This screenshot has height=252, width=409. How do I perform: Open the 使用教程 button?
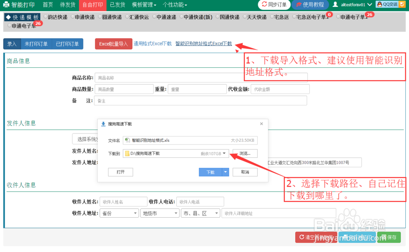[x=310, y=4]
